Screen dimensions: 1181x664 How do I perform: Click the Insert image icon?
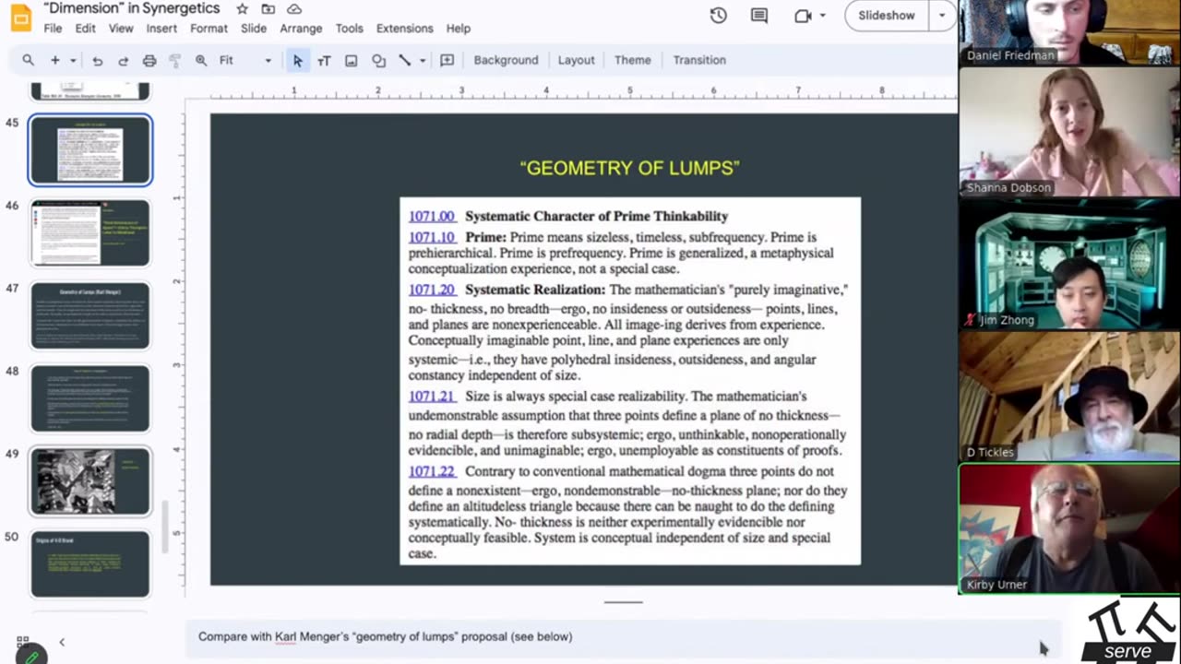pyautogui.click(x=351, y=60)
